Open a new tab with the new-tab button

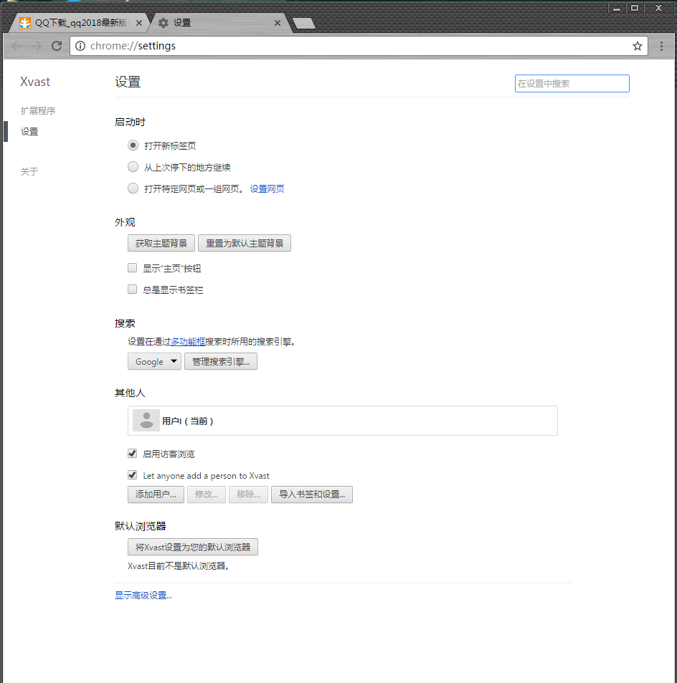click(304, 24)
